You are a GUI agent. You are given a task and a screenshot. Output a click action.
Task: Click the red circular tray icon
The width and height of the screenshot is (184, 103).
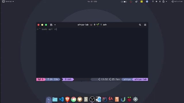(x=131, y=2)
